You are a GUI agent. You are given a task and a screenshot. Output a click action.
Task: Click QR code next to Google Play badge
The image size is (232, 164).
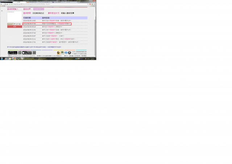coord(20,53)
